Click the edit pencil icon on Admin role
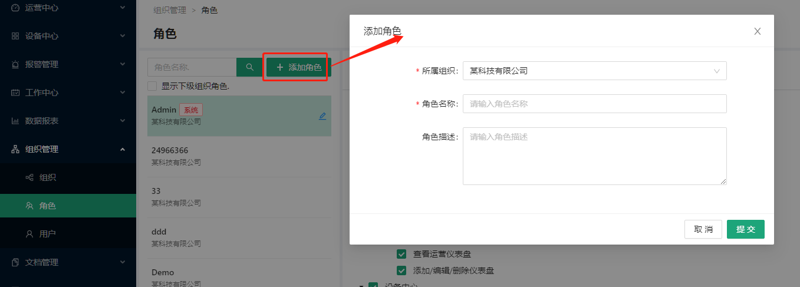This screenshot has width=800, height=287. [322, 116]
